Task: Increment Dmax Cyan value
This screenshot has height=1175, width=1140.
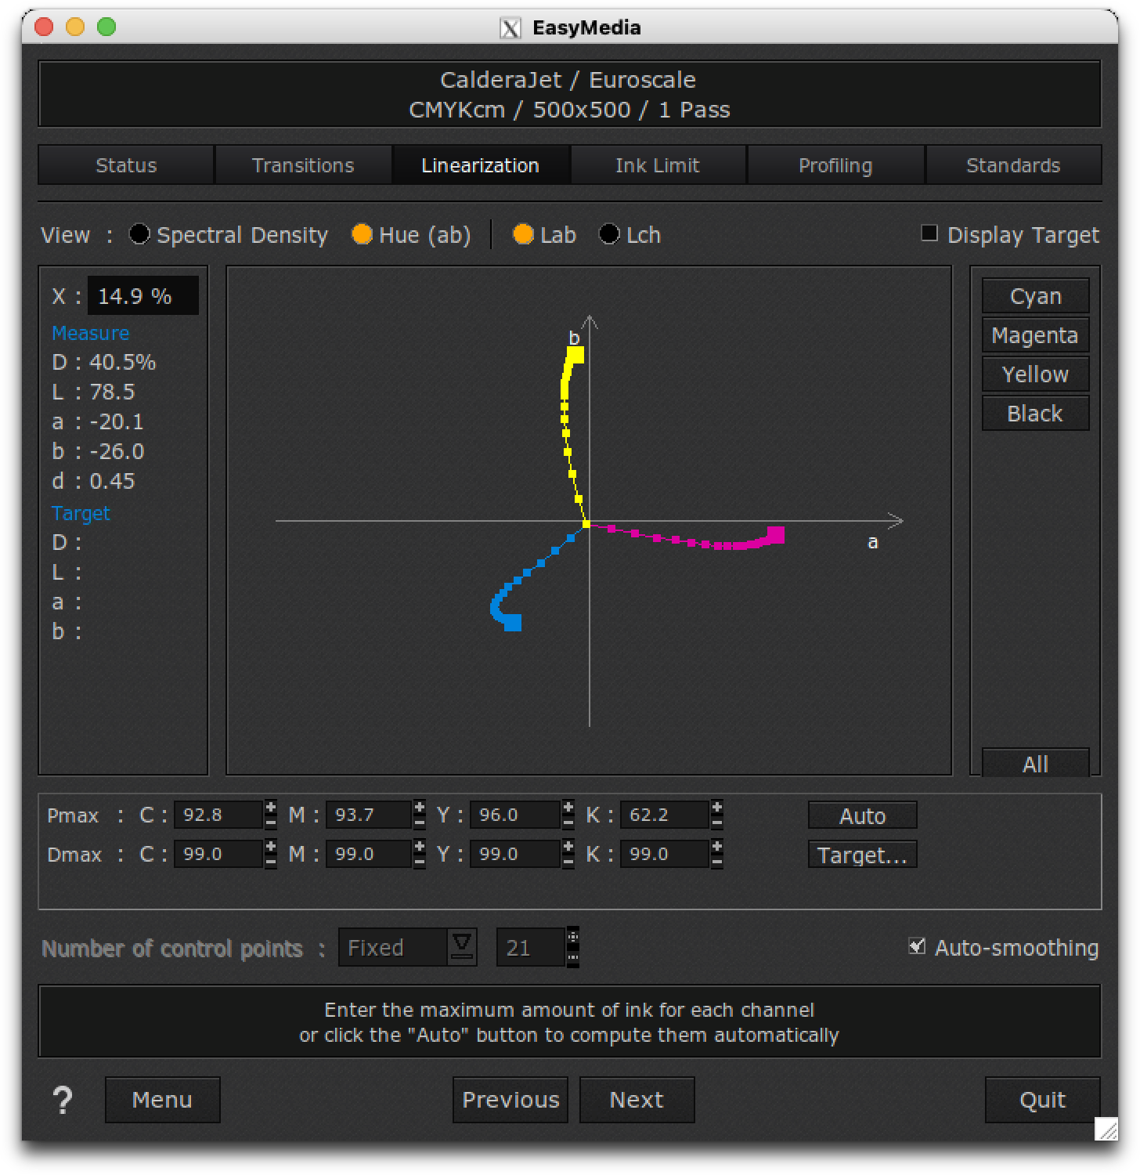Action: point(271,846)
